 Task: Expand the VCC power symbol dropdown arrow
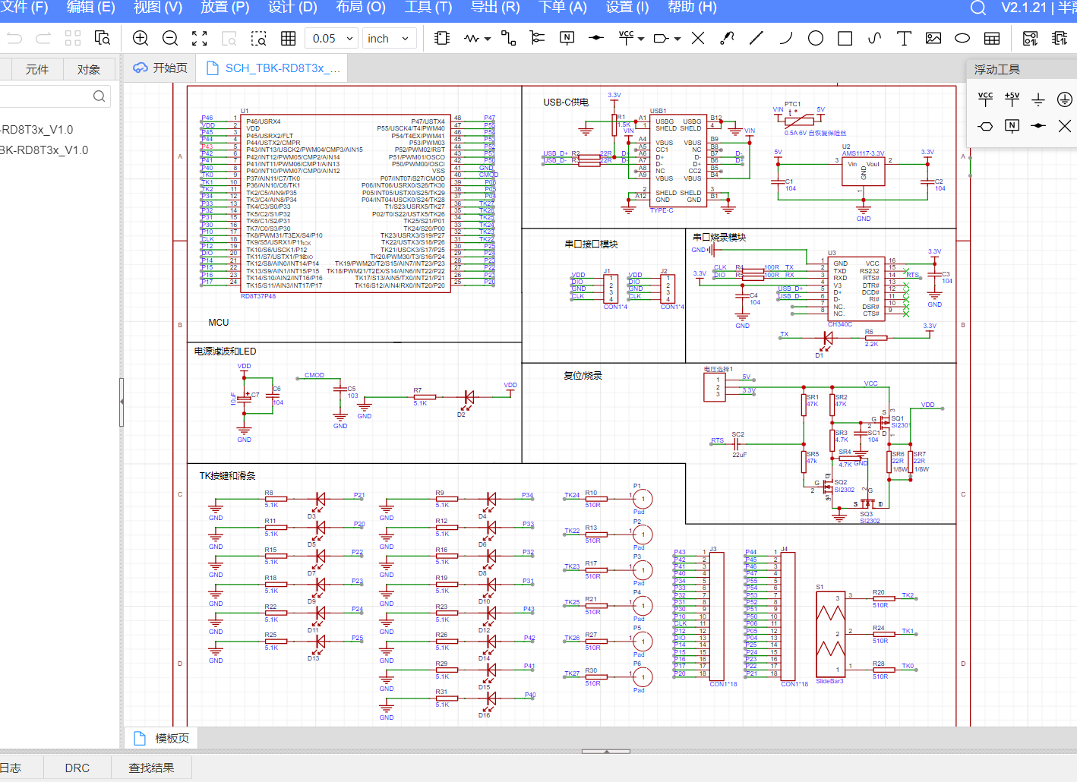[x=642, y=39]
